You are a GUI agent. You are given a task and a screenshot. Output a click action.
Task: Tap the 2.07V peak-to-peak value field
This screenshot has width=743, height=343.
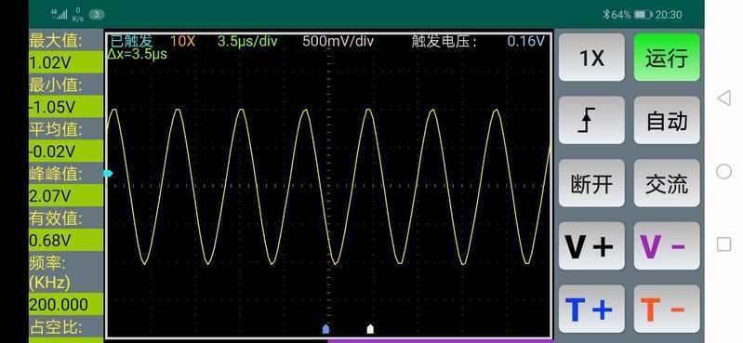click(66, 195)
